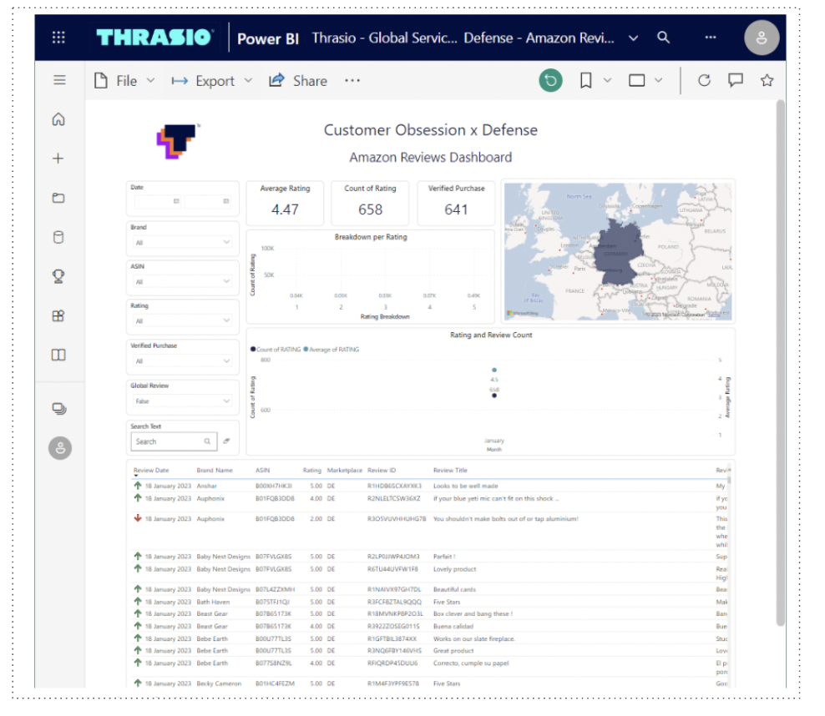Open the Goals trophy icon in sidebar
The height and width of the screenshot is (716, 825).
58,276
